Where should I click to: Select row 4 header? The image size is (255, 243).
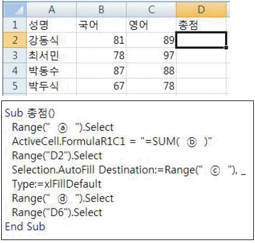point(15,71)
